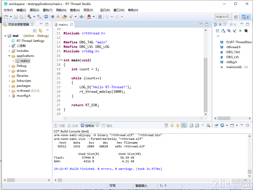Collapse all in outline panel
The height and width of the screenshot is (190, 253).
tap(217, 31)
